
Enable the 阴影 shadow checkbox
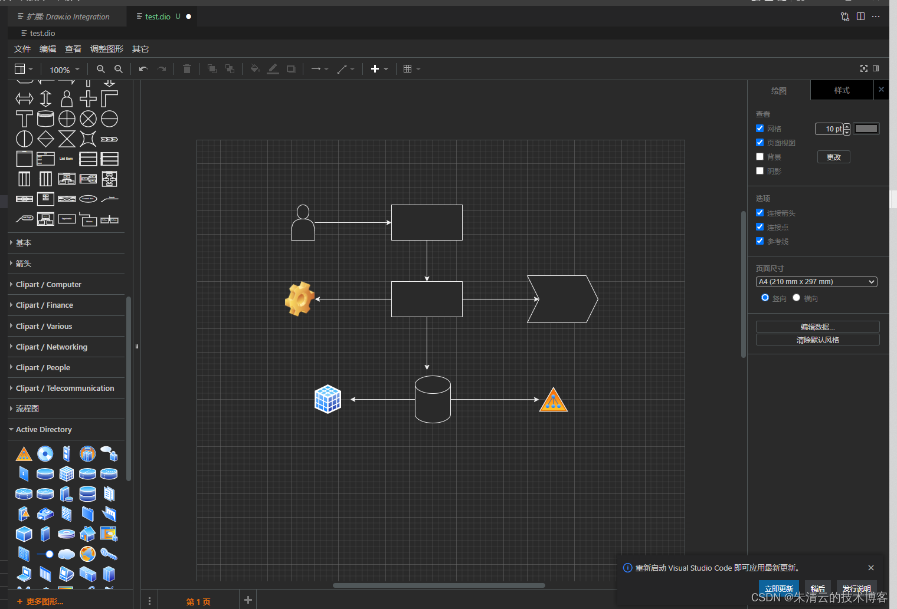760,170
